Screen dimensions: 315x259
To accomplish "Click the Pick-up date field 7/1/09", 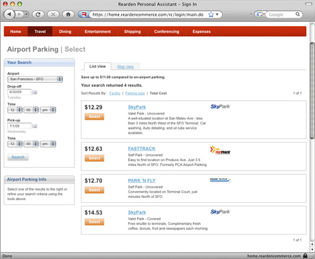I will pyautogui.click(x=19, y=126).
